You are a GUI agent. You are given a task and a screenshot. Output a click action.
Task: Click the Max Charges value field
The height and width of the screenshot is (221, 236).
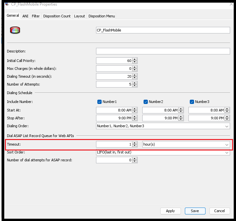(x=114, y=69)
